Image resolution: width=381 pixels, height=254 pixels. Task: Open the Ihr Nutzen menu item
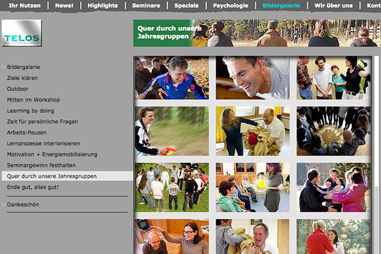(x=25, y=6)
